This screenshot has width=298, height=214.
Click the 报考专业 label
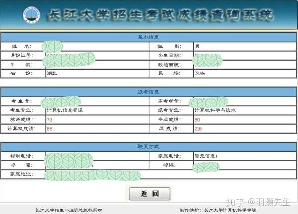tap(169, 110)
